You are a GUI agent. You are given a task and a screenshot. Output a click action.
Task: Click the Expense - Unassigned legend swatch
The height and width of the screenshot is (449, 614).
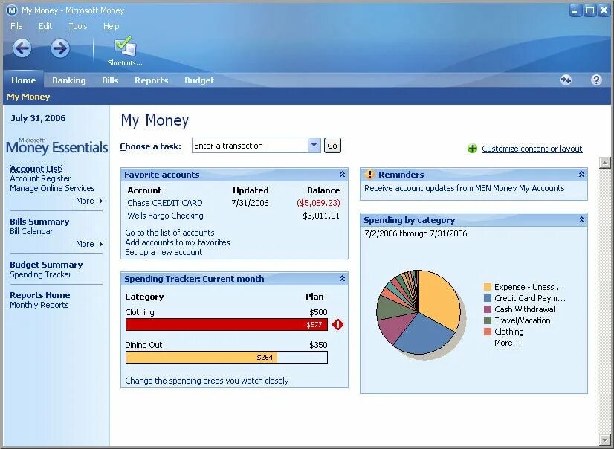(488, 287)
